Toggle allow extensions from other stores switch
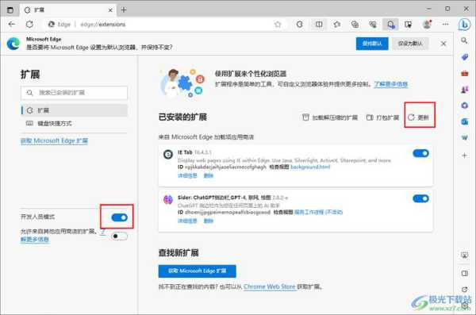The width and height of the screenshot is (476, 315). click(x=119, y=236)
